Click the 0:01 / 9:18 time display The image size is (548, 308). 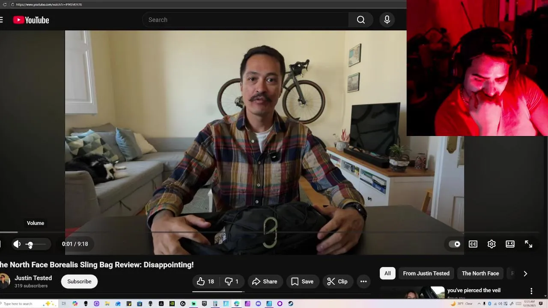point(75,244)
